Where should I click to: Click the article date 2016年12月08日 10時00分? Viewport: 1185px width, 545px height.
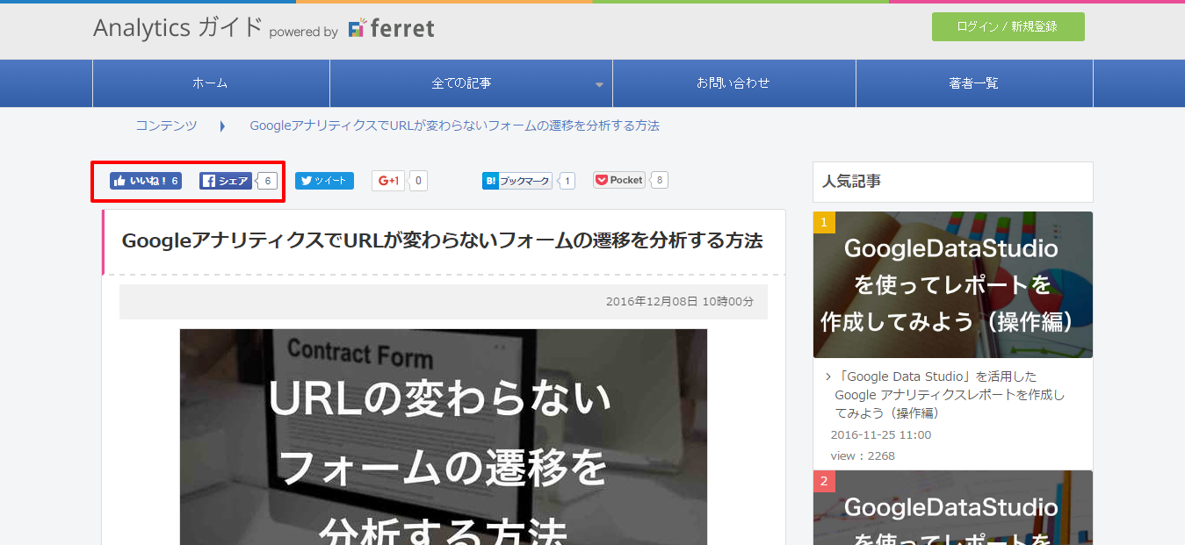pyautogui.click(x=680, y=301)
